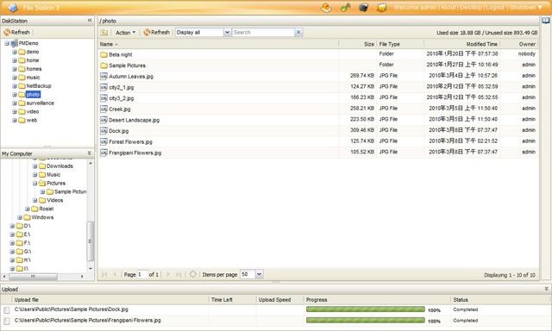This screenshot has width=552, height=331.
Task: Click in the Search input field
Action: [263, 33]
